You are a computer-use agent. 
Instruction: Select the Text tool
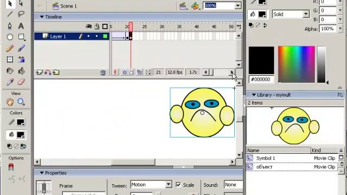click(x=21, y=25)
